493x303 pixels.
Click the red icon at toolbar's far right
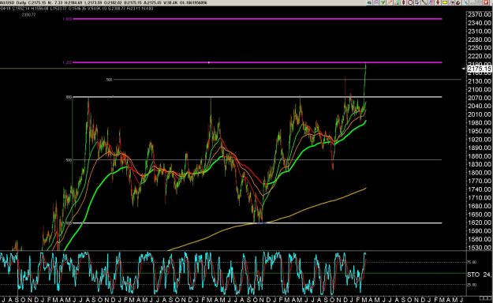click(x=486, y=2)
